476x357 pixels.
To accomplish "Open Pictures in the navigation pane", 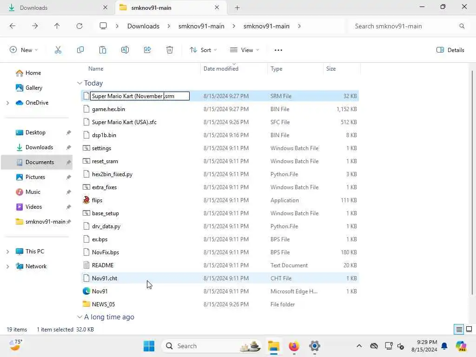I will click(35, 177).
